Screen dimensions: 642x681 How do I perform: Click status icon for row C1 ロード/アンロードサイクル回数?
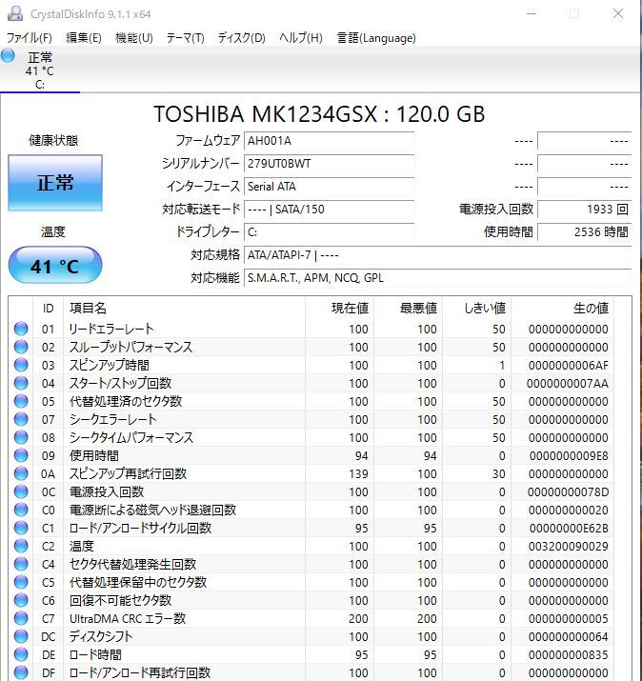(21, 528)
